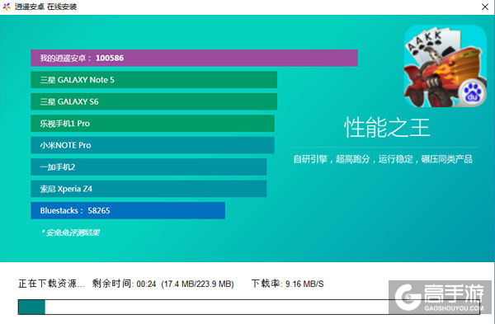
Task: Close the 逍遥安卓 installer window
Action: [x=485, y=7]
